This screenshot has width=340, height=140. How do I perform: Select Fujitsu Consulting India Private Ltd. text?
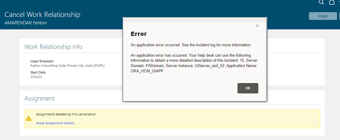(67, 66)
